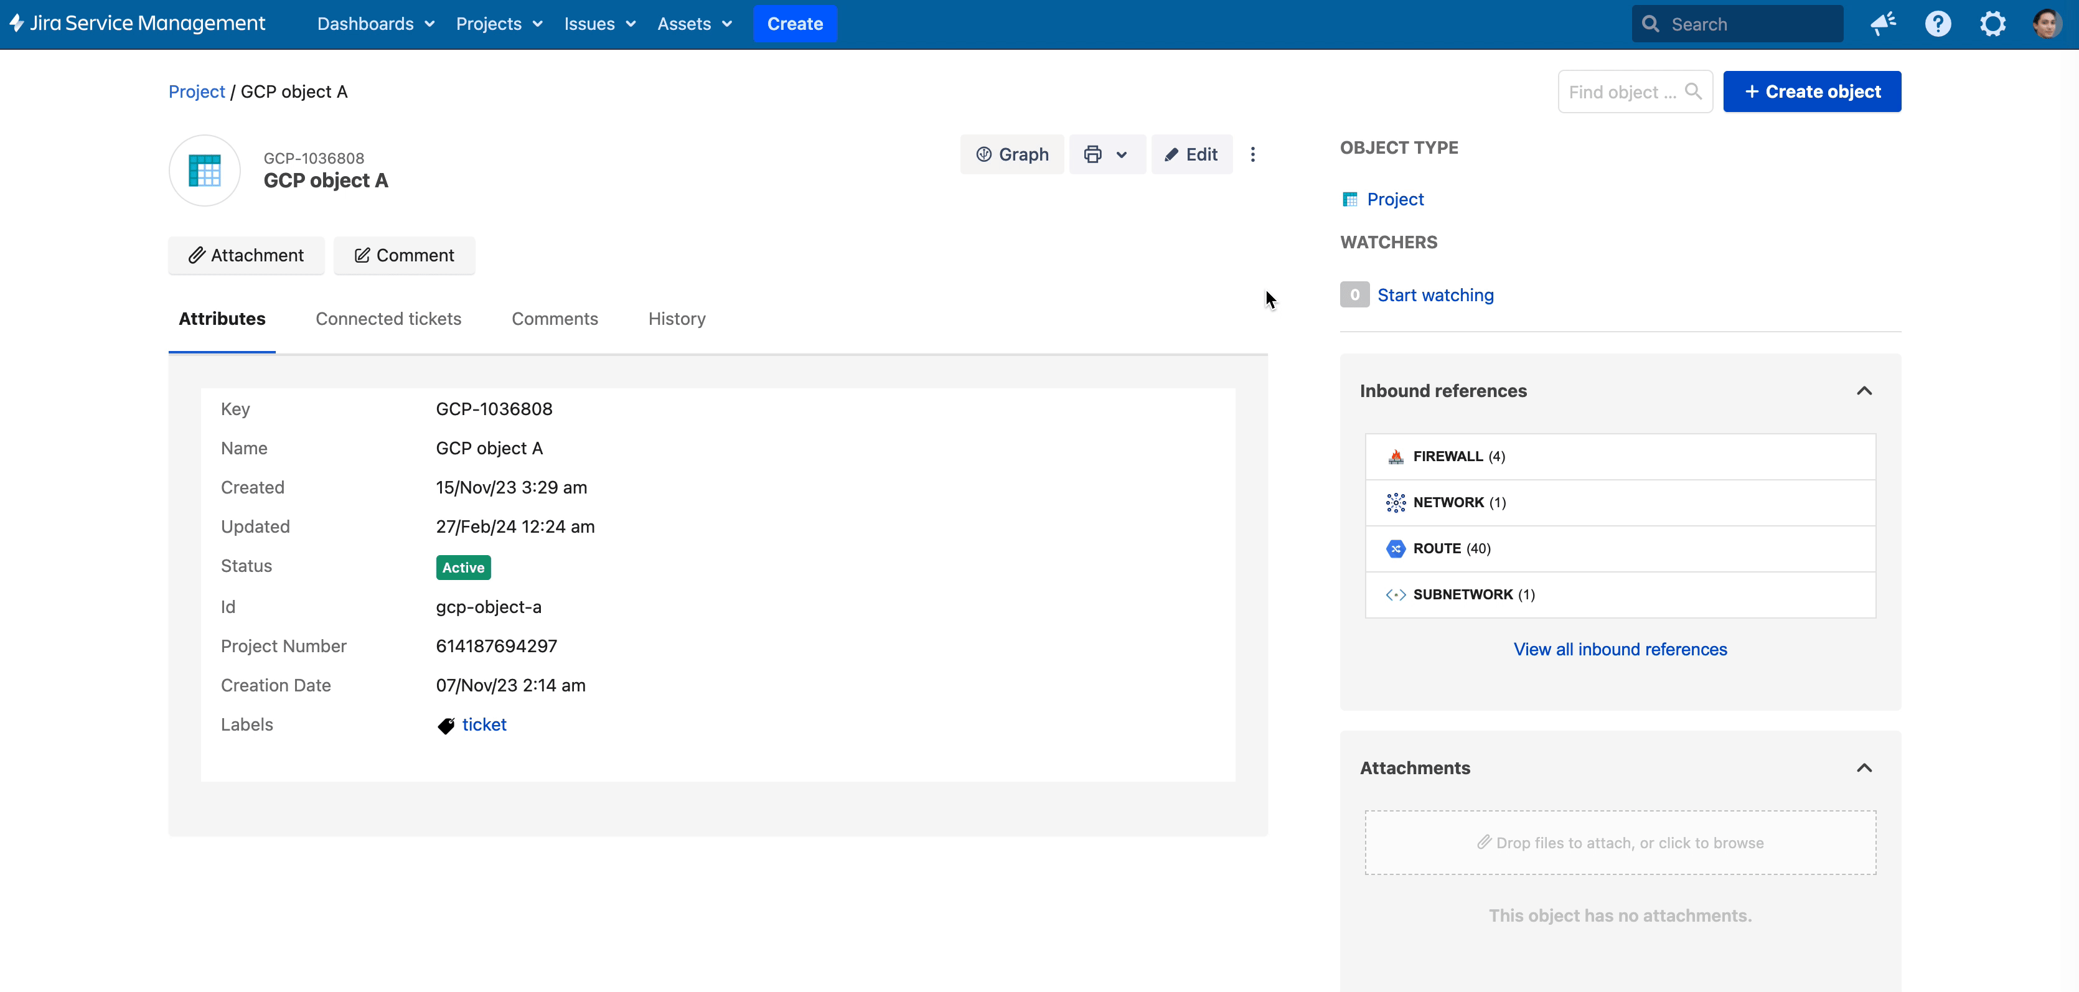Open the help question mark icon

click(1938, 24)
